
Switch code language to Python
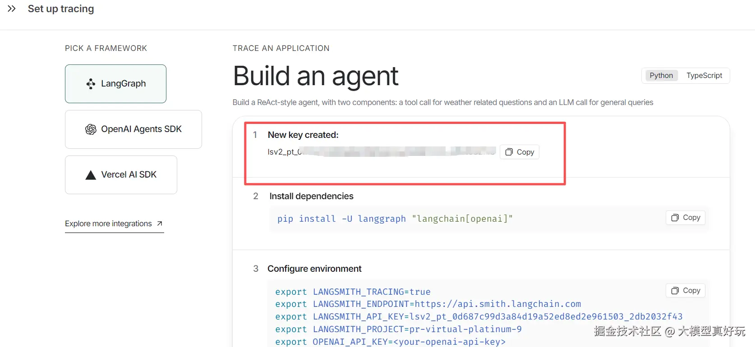coord(661,75)
